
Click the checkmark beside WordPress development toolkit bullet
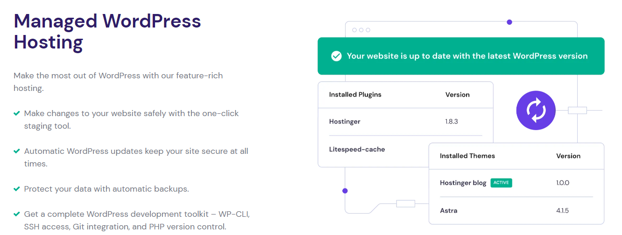coord(17,214)
